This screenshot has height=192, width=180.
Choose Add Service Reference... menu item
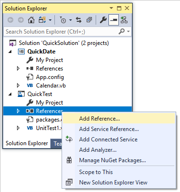pos(119,129)
